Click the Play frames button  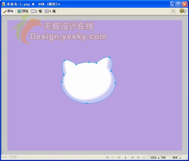click(113, 158)
